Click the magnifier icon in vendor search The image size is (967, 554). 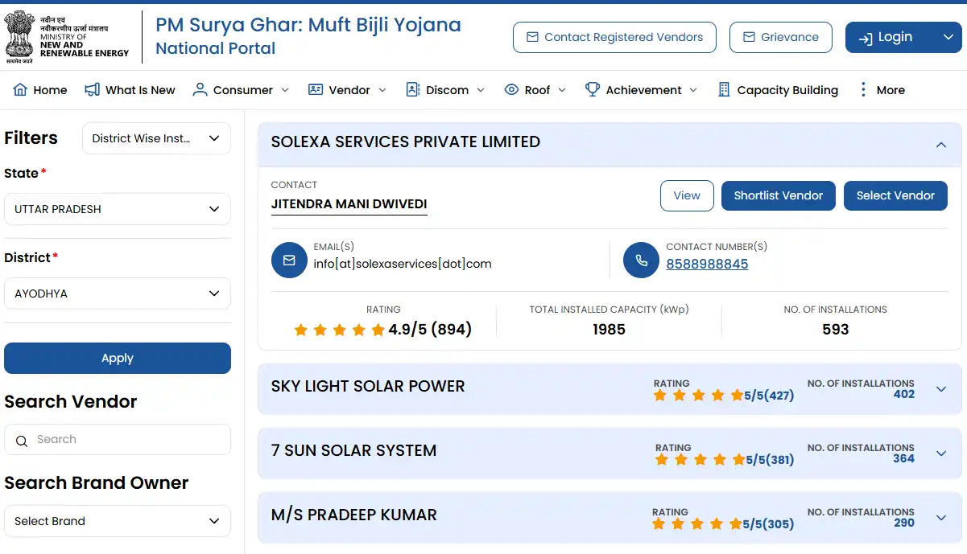21,440
